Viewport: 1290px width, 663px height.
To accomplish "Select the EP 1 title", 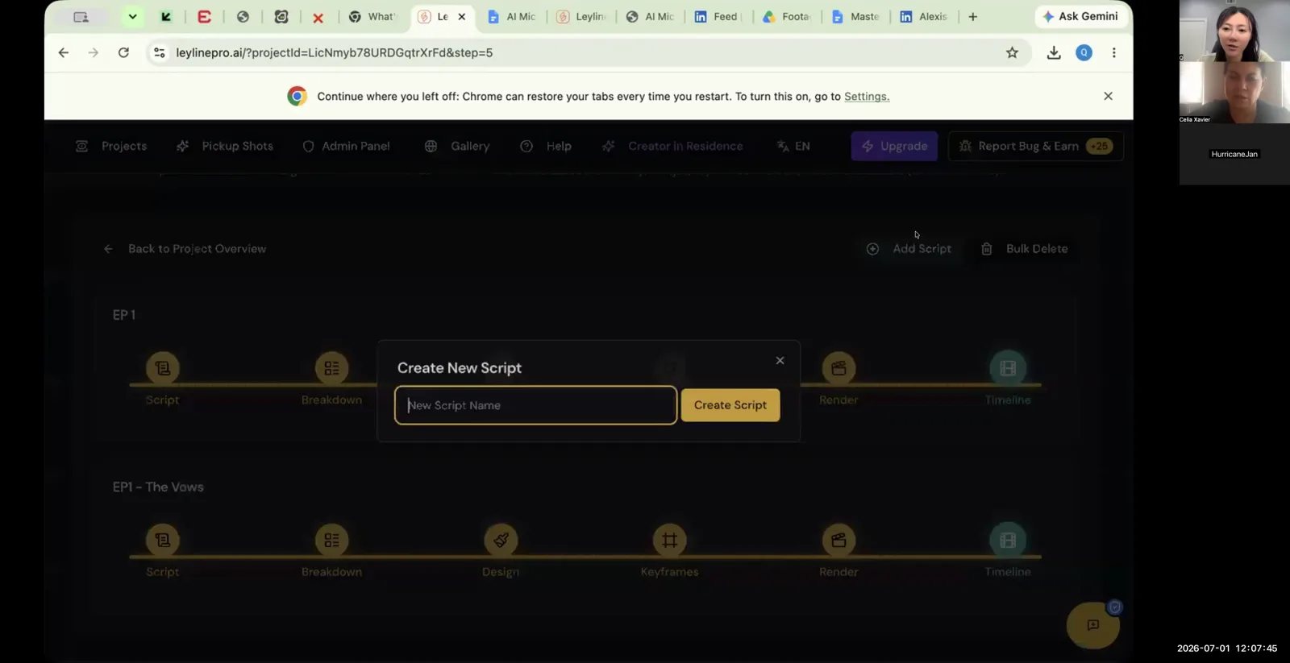I will (124, 315).
